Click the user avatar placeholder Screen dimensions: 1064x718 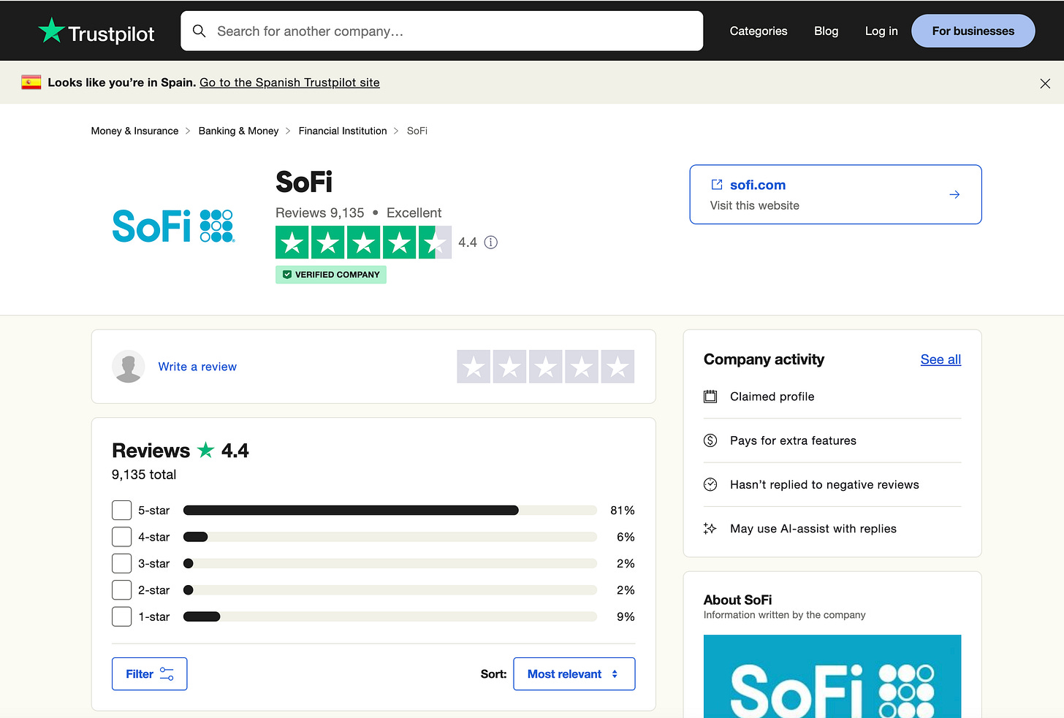(129, 367)
